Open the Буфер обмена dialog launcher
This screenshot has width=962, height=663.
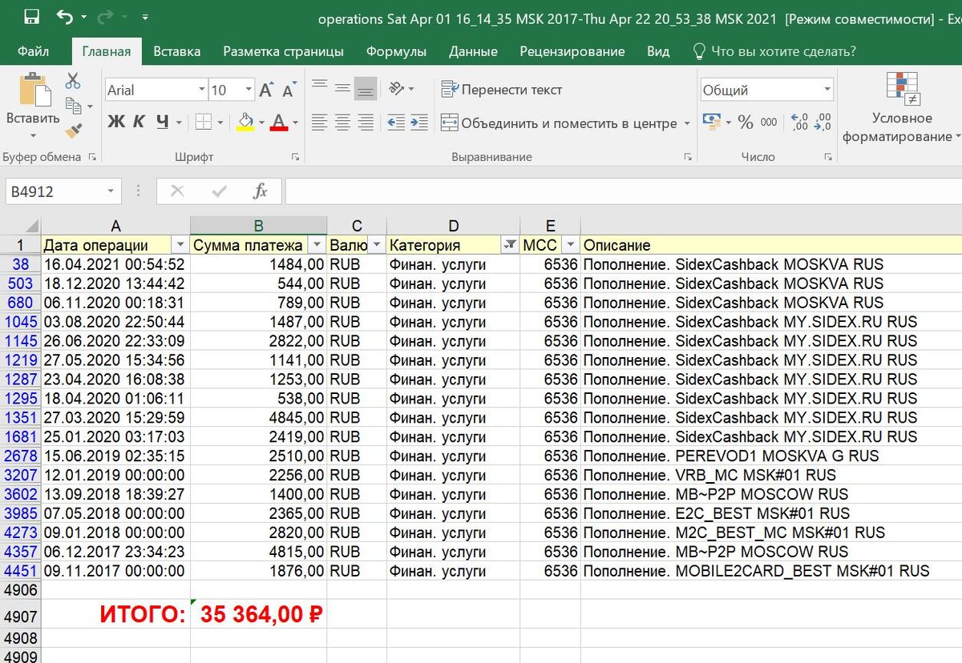coord(93,157)
